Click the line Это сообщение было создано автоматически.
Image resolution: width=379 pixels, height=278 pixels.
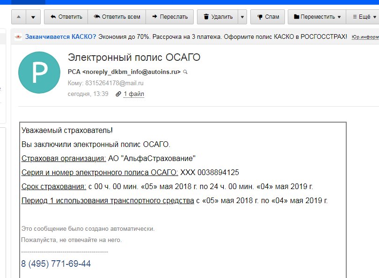tap(88, 229)
